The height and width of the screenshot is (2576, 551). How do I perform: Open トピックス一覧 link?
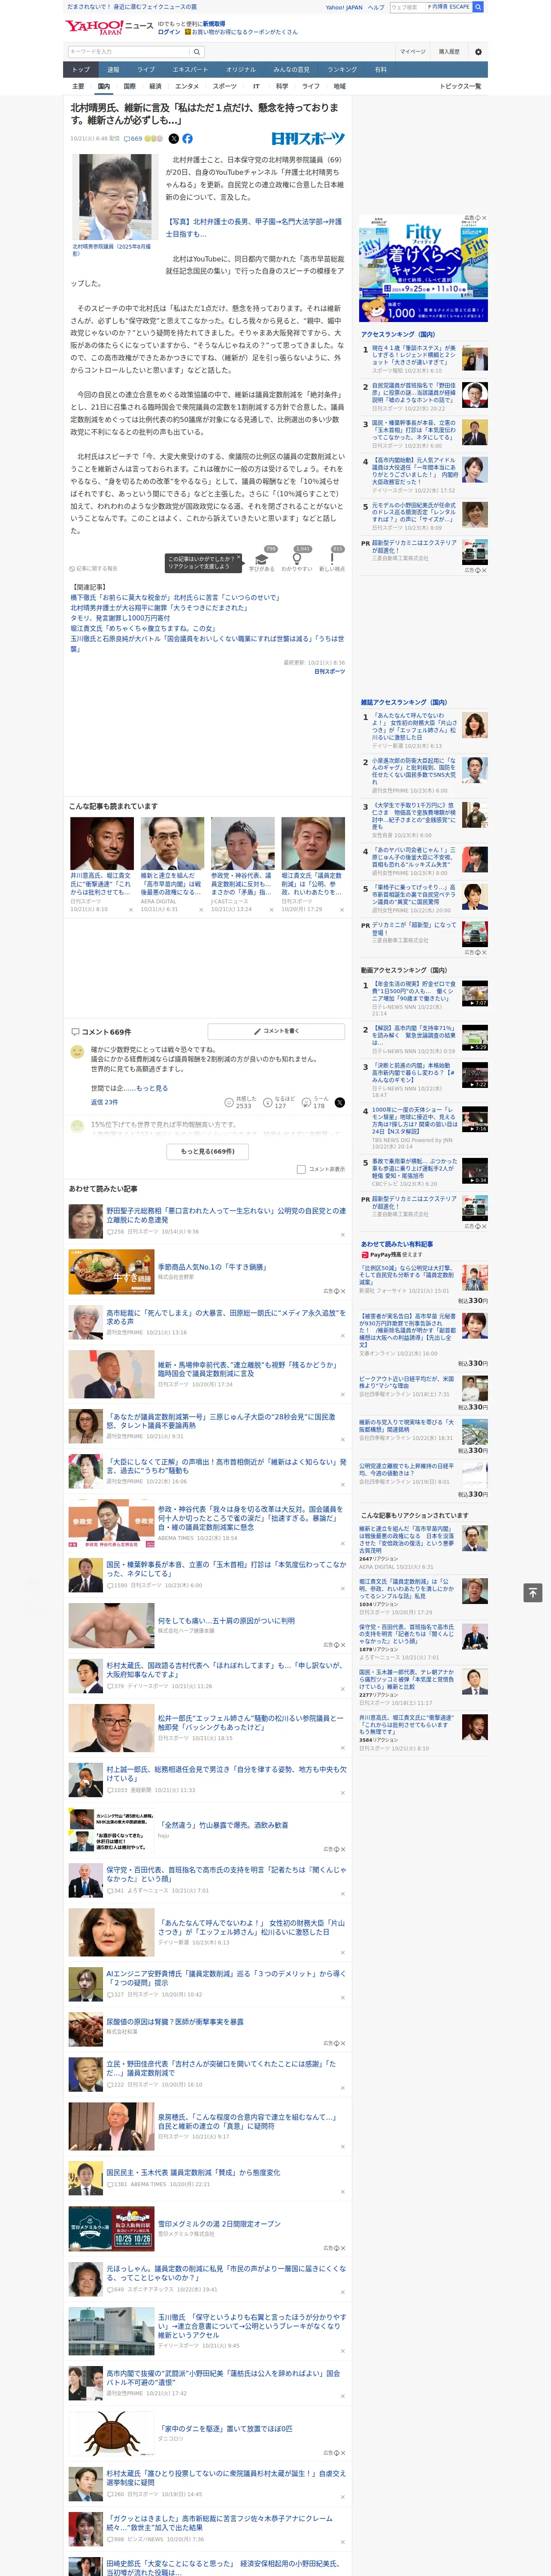[x=460, y=86]
